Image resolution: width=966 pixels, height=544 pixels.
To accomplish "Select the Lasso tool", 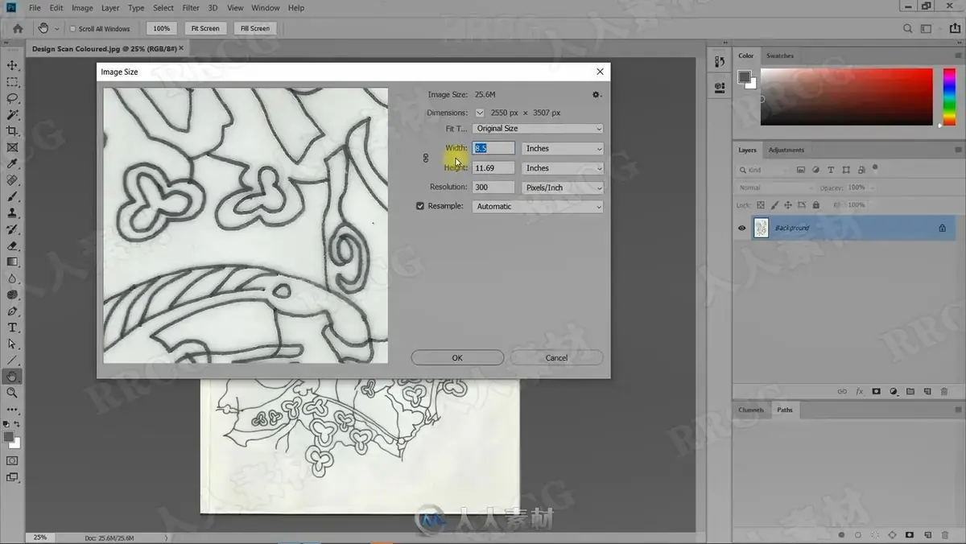I will click(x=12, y=98).
